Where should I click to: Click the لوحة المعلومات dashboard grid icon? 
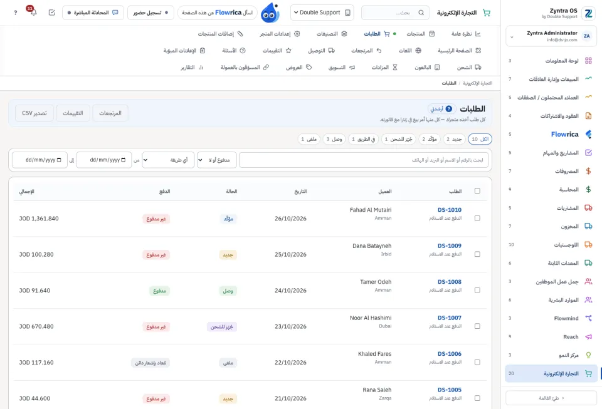588,61
